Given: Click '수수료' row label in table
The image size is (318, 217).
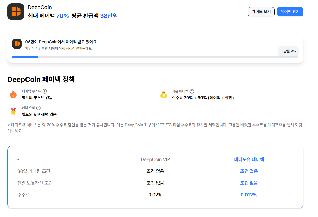Looking at the screenshot, I should (24, 195).
